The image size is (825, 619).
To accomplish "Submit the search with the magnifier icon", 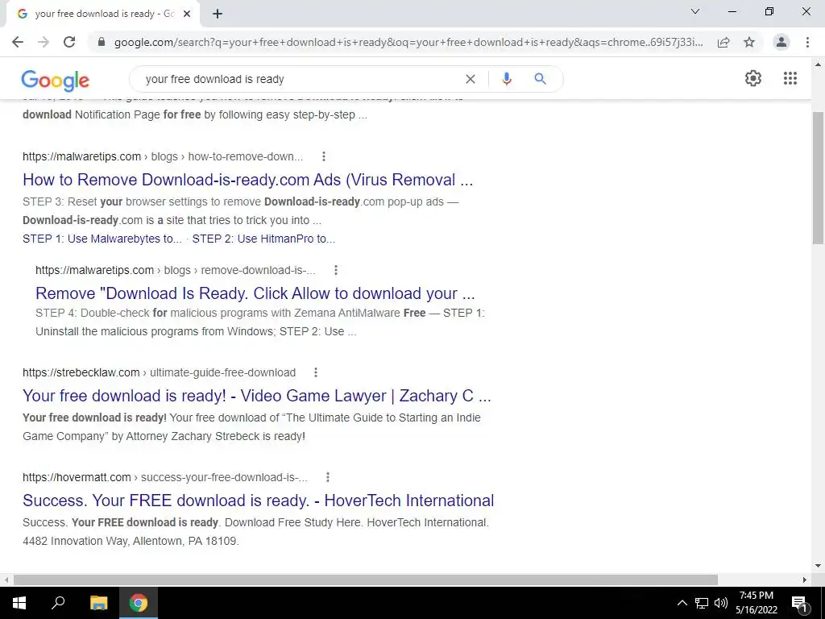I will pyautogui.click(x=540, y=79).
